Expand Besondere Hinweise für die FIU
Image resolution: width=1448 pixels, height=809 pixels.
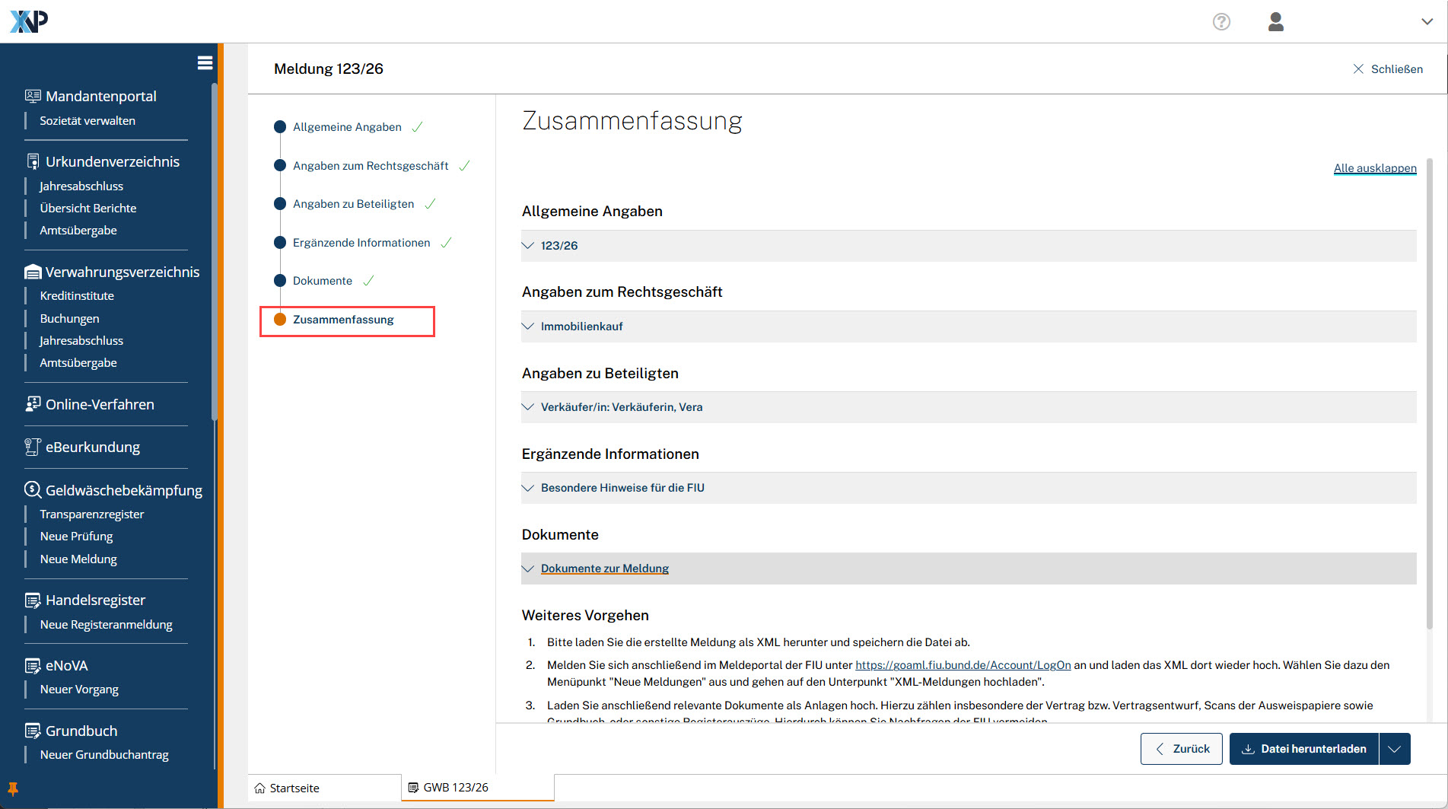point(622,488)
